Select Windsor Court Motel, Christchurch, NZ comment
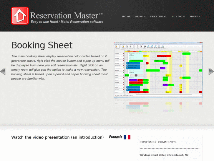This screenshot has height=161, width=214. 164,155
